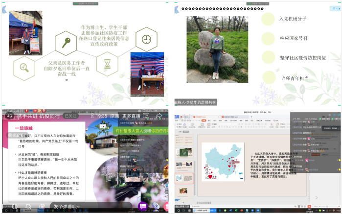Image resolution: width=342 pixels, height=214 pixels.
Task: Click the battery icon in livestream status bar
Action: (91, 116)
